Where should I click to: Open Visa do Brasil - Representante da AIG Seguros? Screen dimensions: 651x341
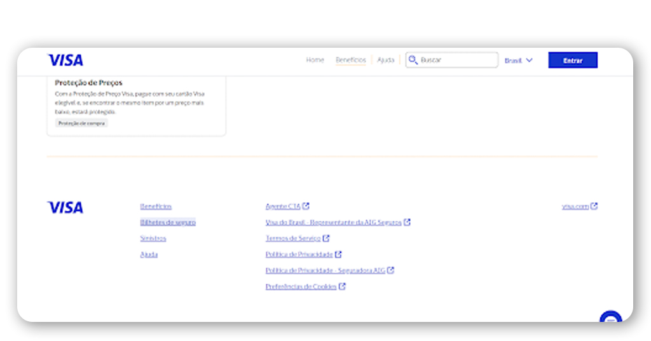click(x=333, y=222)
